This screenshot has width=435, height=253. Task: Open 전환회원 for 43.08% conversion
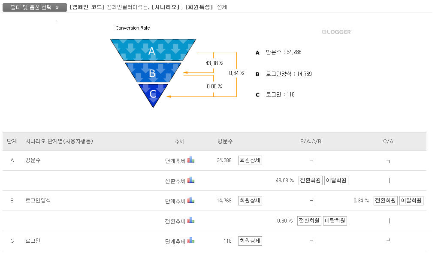coord(310,181)
